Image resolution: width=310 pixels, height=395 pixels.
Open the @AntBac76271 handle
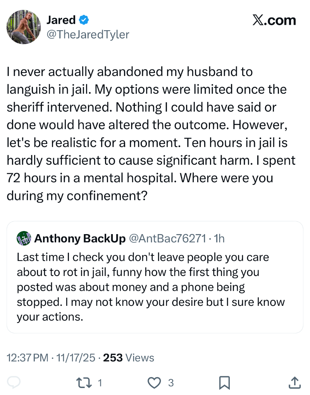tap(167, 238)
